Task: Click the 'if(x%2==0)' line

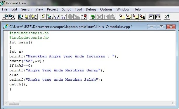Action: 21,66
